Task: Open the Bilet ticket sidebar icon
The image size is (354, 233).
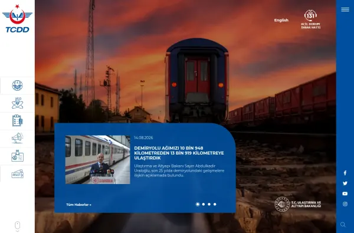Action: pos(17,174)
